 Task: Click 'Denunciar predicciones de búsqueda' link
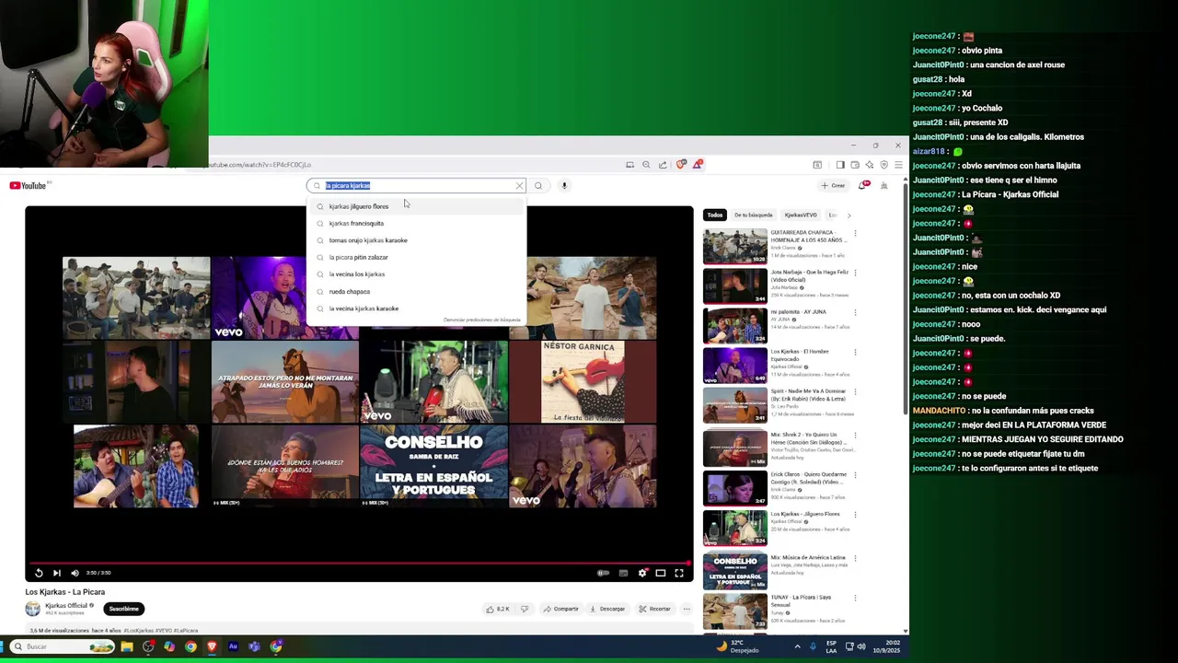(x=481, y=320)
